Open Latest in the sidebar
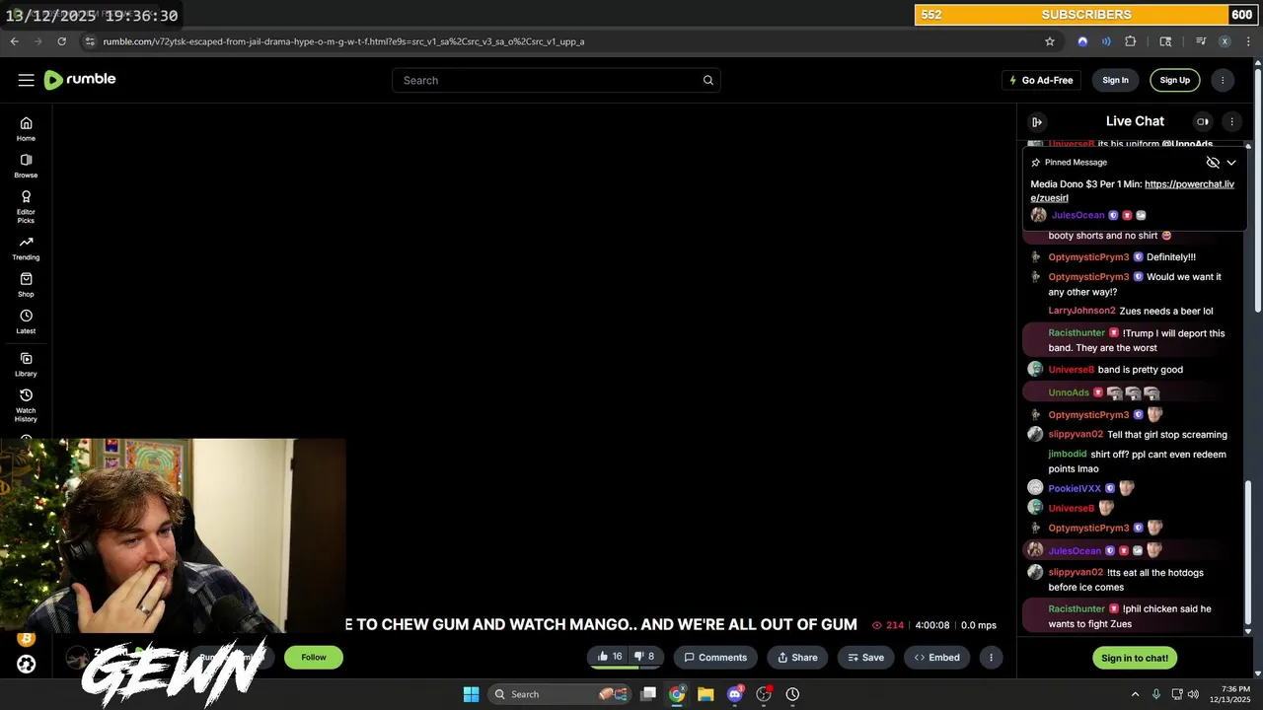The image size is (1263, 710). 26,322
